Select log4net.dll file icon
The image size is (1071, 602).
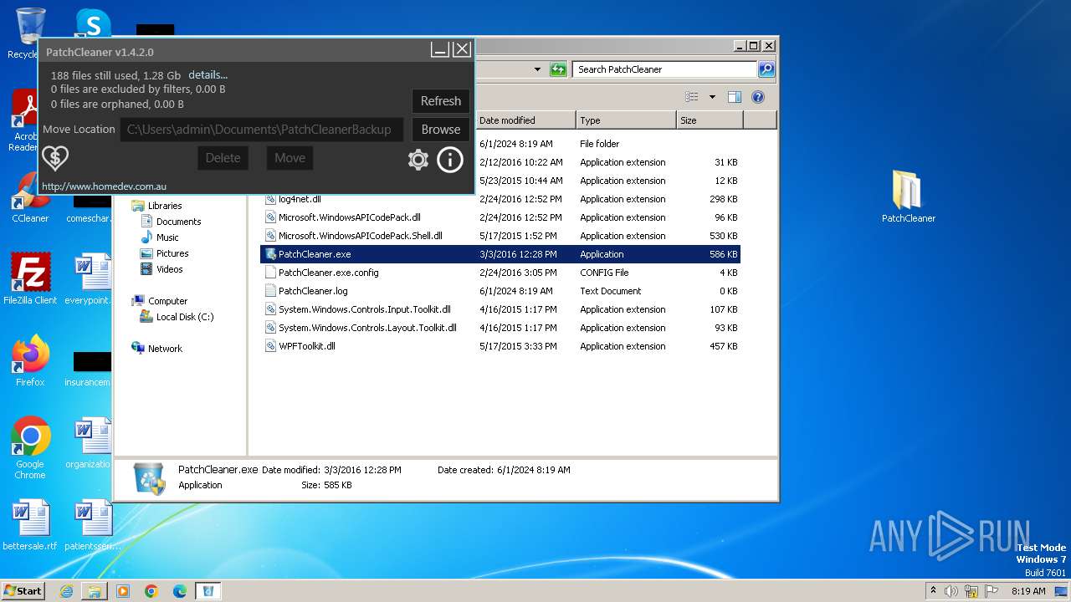[271, 199]
